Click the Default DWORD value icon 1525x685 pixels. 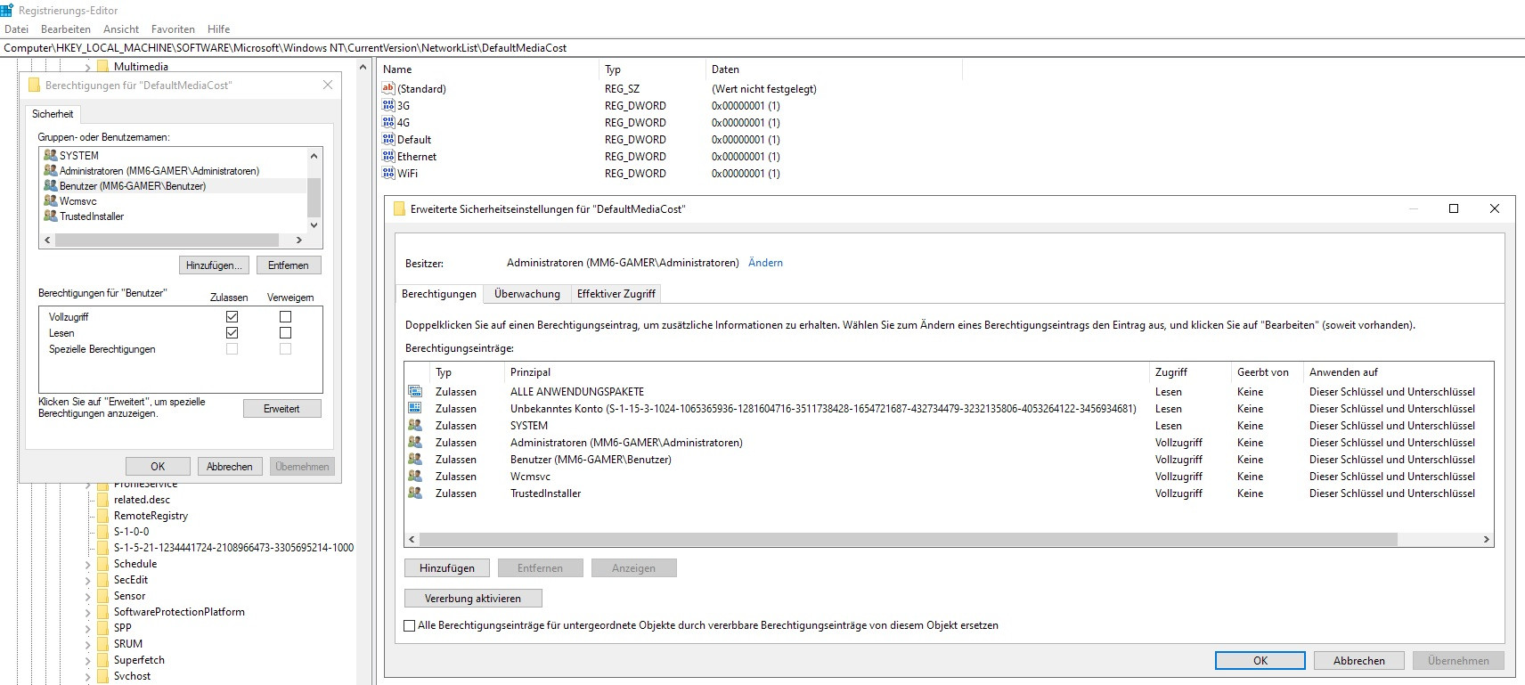click(388, 139)
